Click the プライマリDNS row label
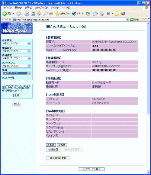This screenshot has width=151, height=175. pos(55,128)
